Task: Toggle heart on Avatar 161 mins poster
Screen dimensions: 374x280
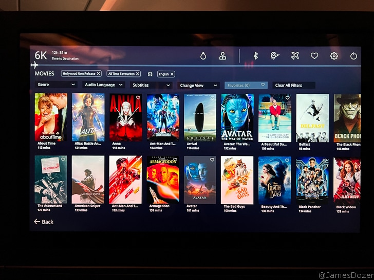Action: point(212,160)
